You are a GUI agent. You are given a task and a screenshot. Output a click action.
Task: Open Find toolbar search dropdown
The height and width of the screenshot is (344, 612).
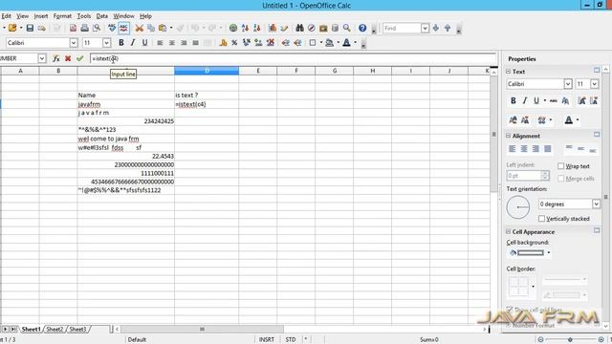(x=425, y=28)
